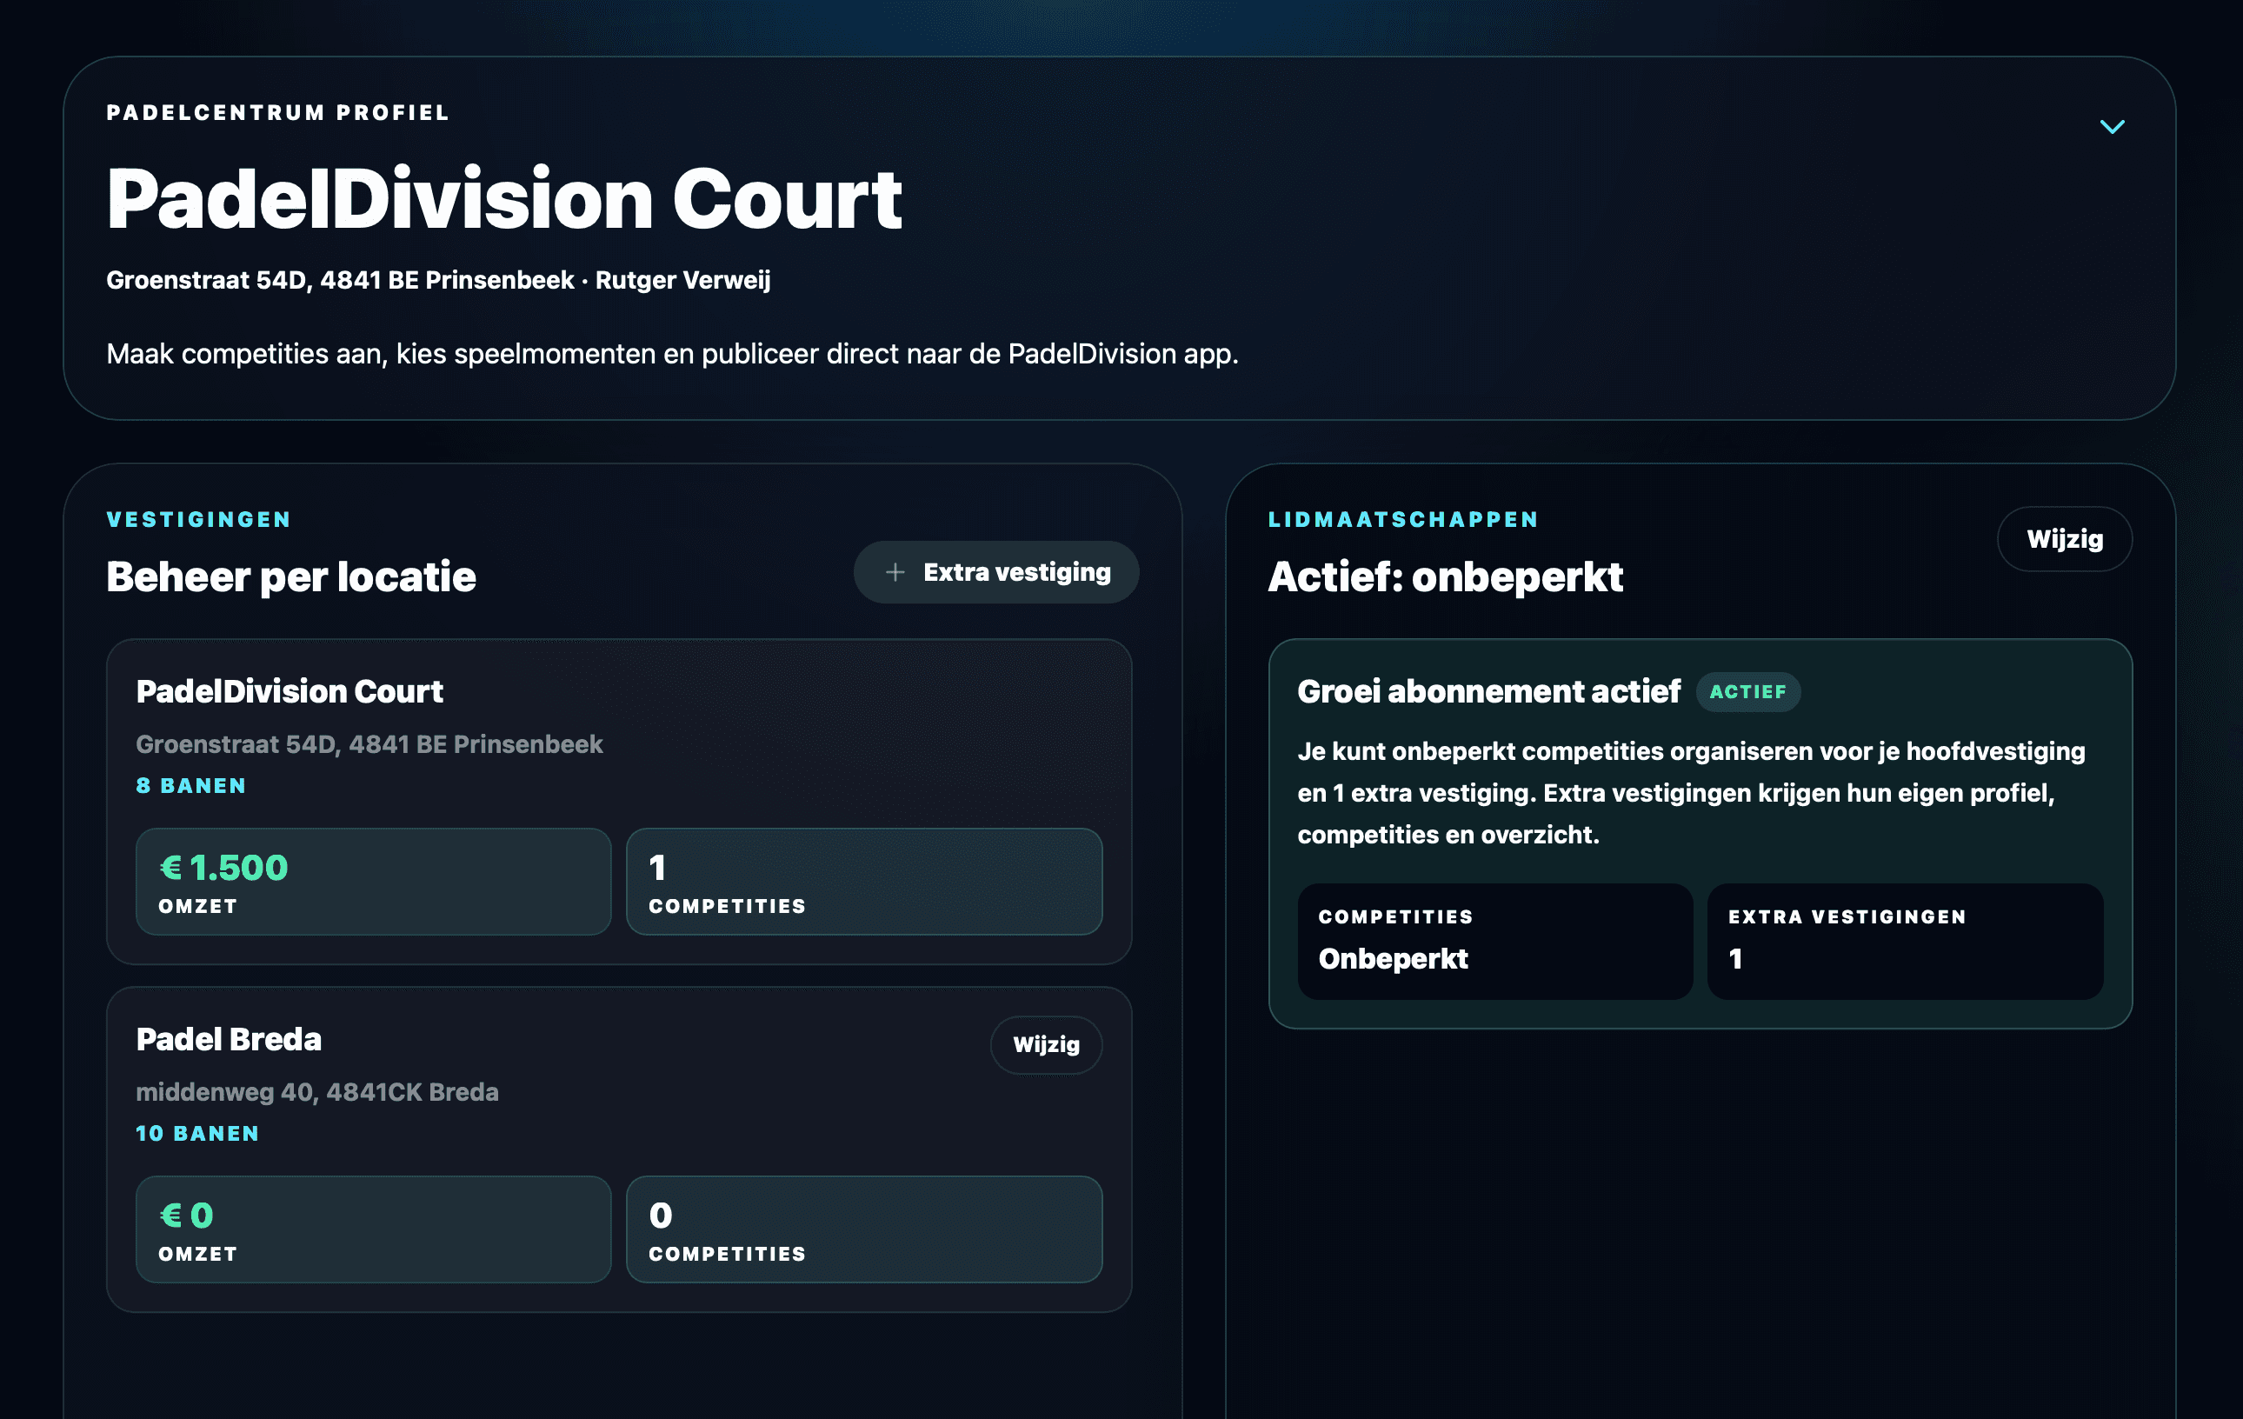Click the 1 competities tile
Screen dimensions: 2243x1419
864,882
